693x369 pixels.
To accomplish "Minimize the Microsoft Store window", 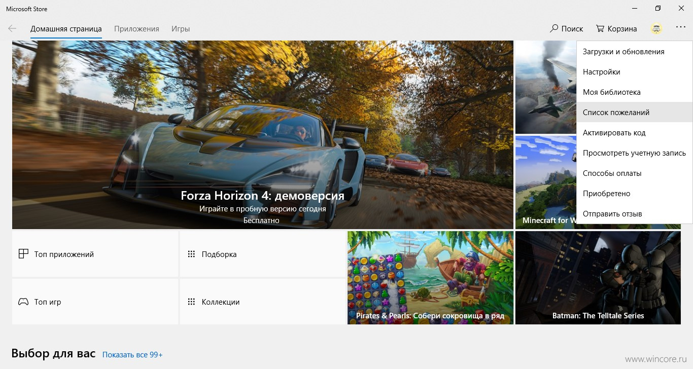I will 635,9.
